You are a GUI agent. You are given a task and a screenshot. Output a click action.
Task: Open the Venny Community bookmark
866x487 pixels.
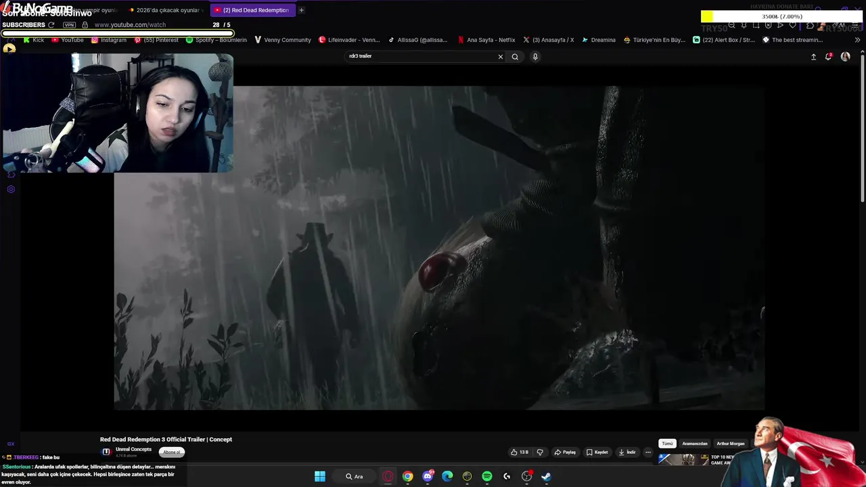(283, 40)
